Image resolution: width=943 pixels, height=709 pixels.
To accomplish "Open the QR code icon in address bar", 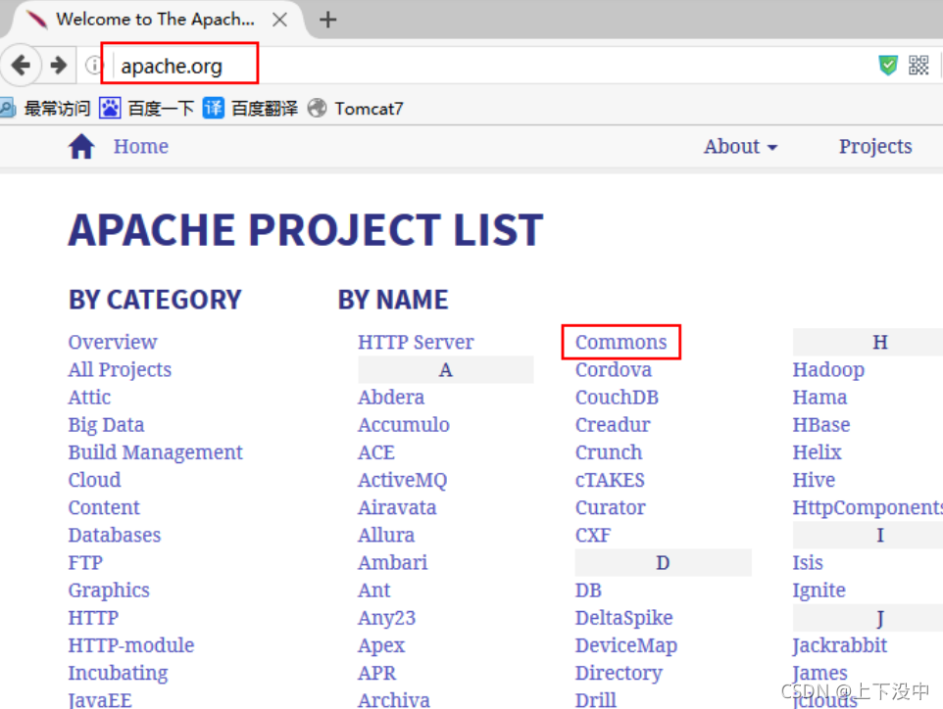I will [918, 65].
